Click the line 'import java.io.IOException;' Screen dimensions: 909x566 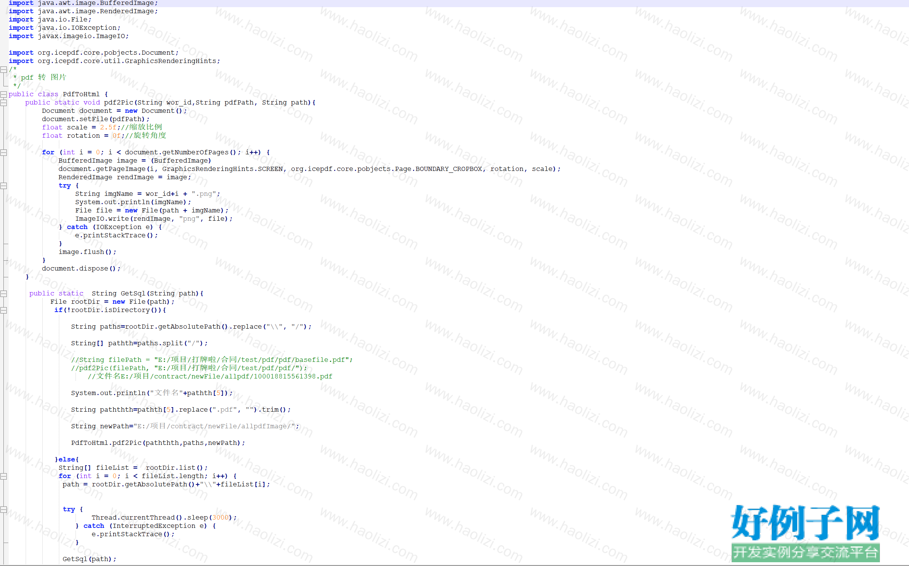65,28
